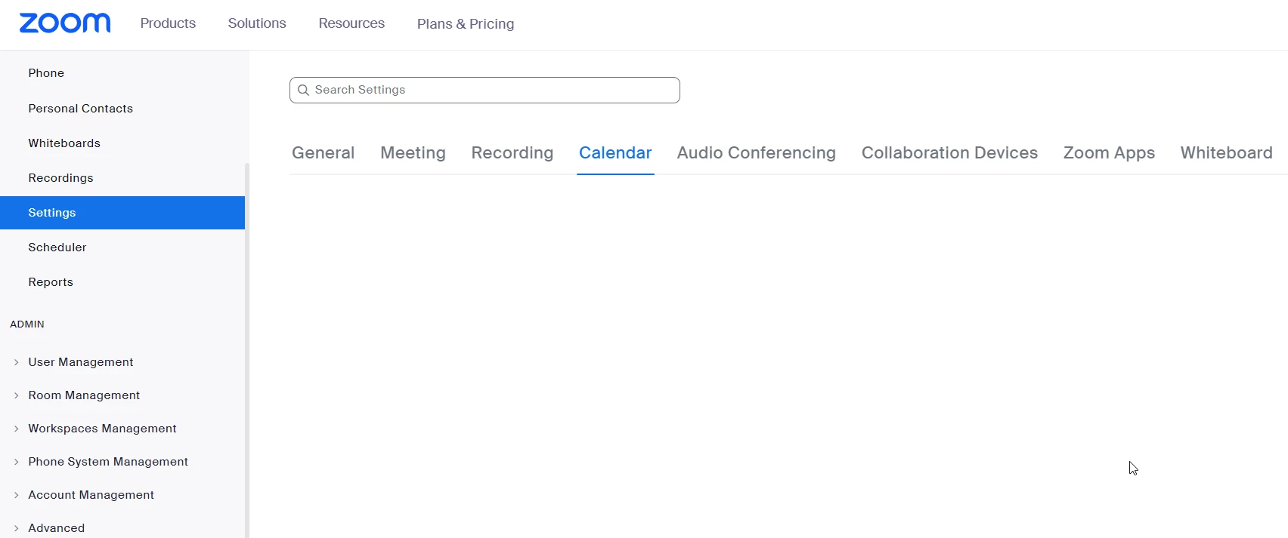
Task: Open the Audio Conferencing tab
Action: pyautogui.click(x=757, y=153)
